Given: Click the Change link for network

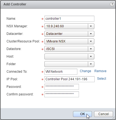Looking at the screenshot, I should 85,71.
